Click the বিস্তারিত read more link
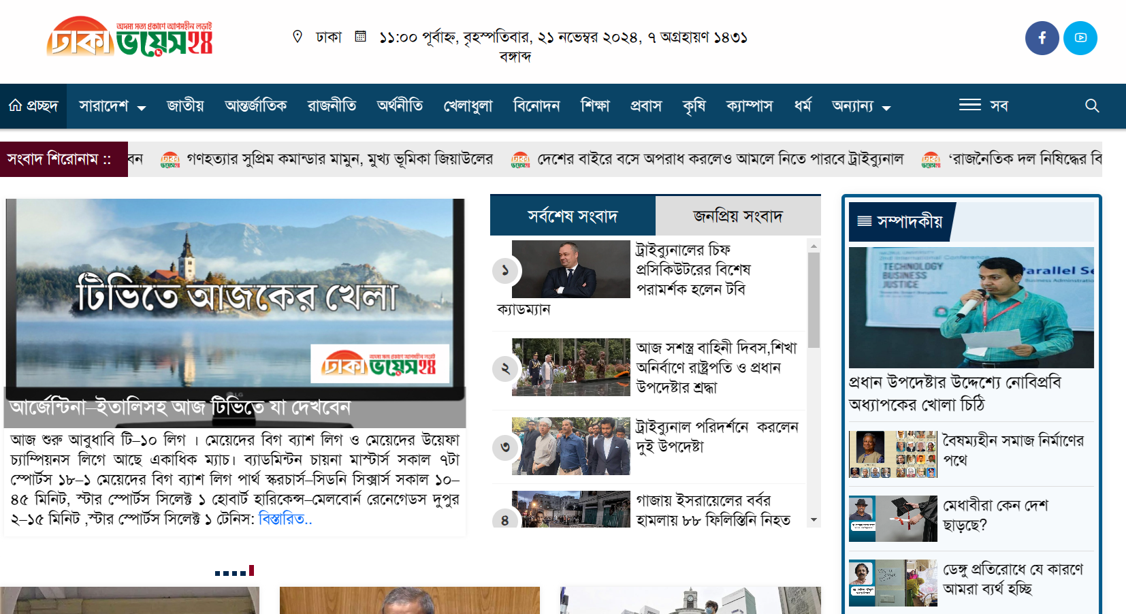Image resolution: width=1126 pixels, height=614 pixels. [285, 519]
